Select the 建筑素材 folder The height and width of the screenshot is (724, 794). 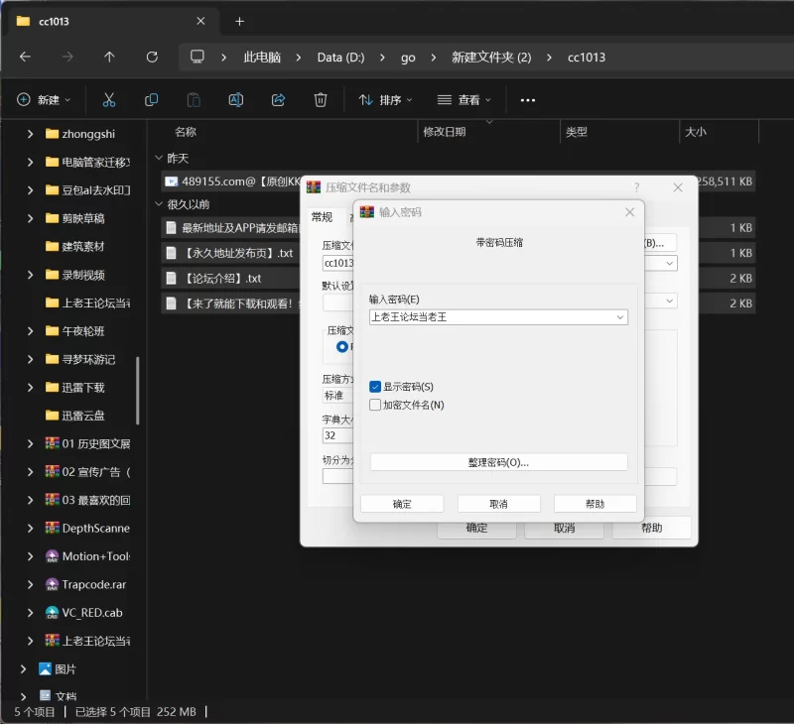coord(75,246)
